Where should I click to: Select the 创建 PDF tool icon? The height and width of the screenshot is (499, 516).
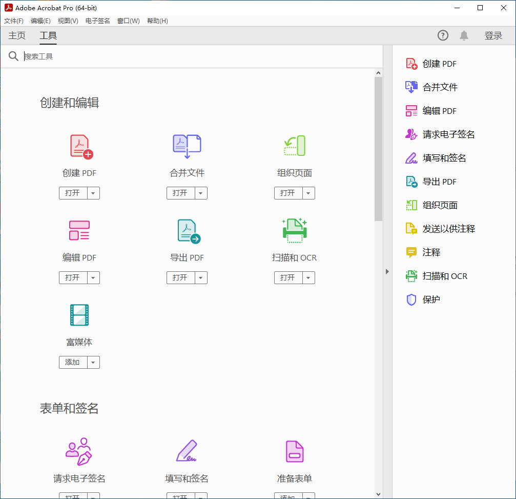pyautogui.click(x=79, y=146)
